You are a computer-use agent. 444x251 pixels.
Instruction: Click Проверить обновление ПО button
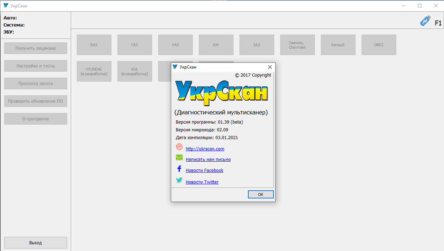(36, 101)
